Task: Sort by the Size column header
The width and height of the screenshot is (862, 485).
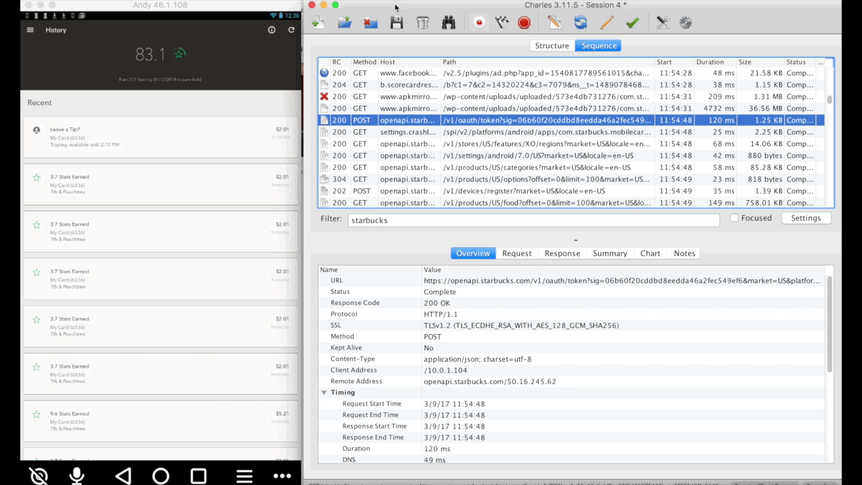Action: click(x=760, y=62)
